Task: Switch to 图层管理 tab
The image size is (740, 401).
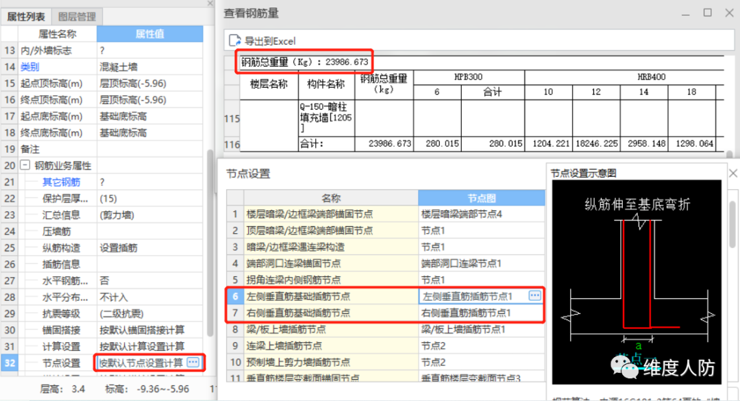Action: (77, 17)
